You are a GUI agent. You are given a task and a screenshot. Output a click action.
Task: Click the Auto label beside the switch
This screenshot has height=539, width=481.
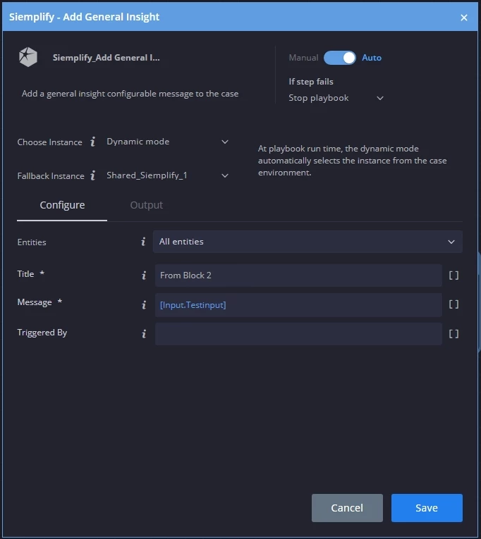pyautogui.click(x=372, y=58)
